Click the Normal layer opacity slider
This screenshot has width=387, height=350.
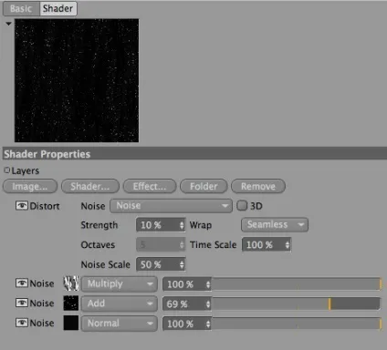[296, 324]
